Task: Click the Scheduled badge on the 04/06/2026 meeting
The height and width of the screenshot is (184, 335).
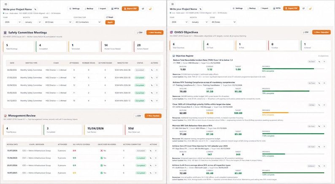Action: click(x=140, y=70)
